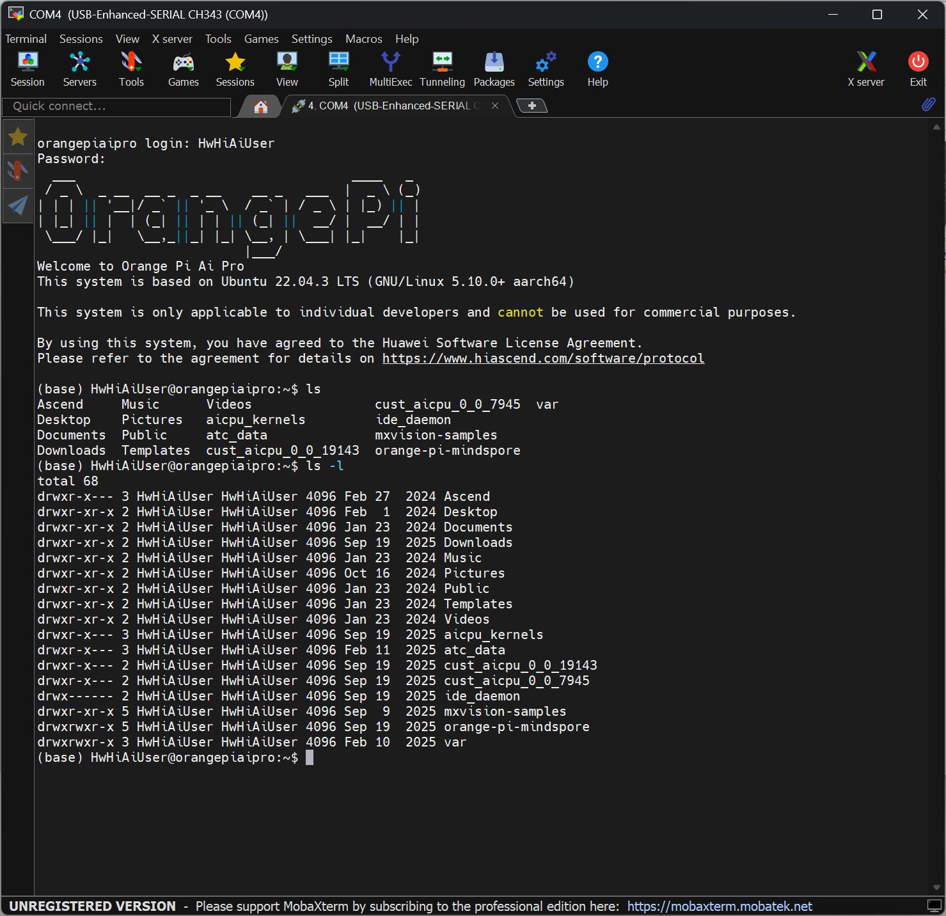The width and height of the screenshot is (946, 916).
Task: Open the Terminal menu
Action: point(26,39)
